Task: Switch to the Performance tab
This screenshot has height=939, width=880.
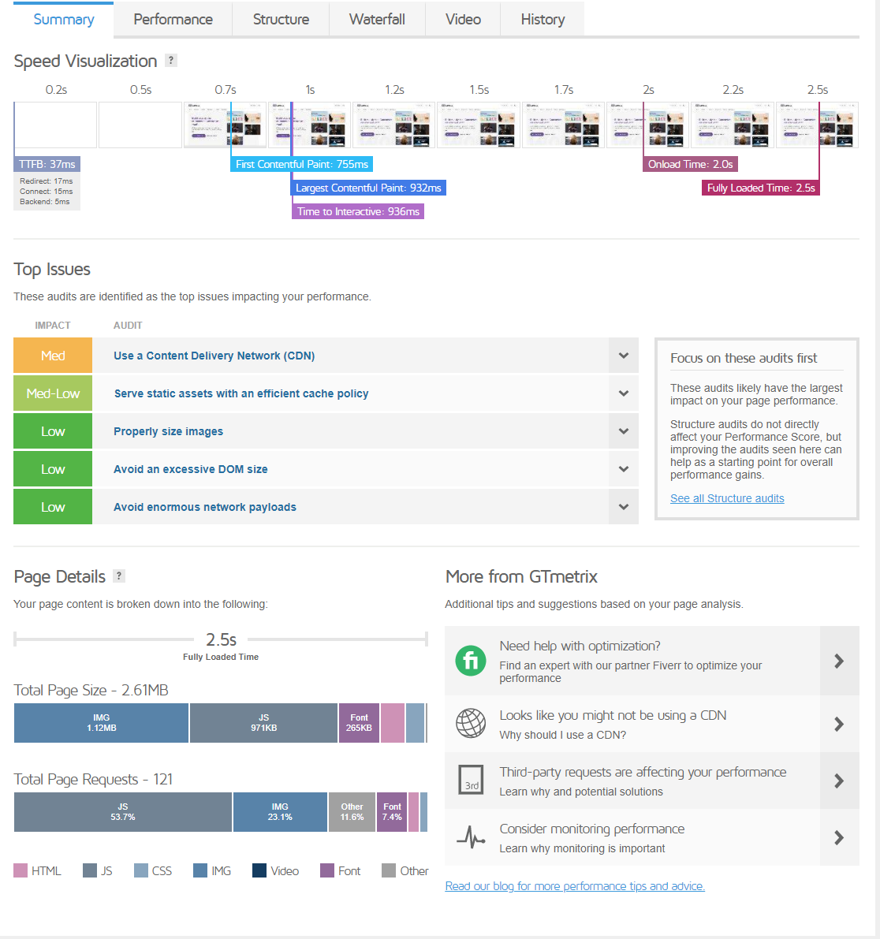Action: click(x=172, y=19)
